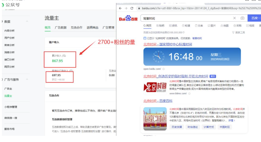Open 内容分析 in the sidebar
Viewport: 261px width, 142px height.
point(9,31)
